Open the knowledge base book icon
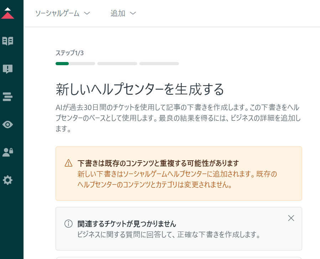320x259 pixels. pos(7,41)
